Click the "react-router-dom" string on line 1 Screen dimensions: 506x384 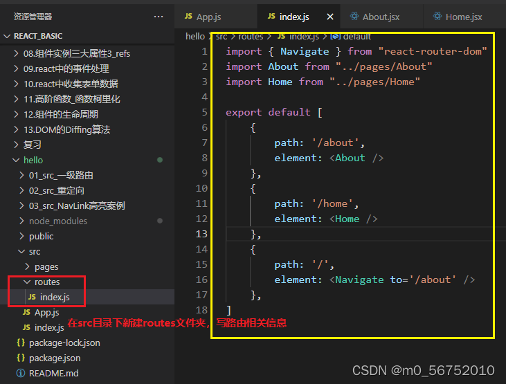tap(433, 51)
